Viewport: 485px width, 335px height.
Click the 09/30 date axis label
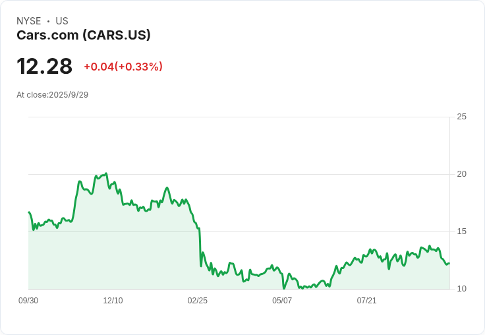(x=28, y=300)
